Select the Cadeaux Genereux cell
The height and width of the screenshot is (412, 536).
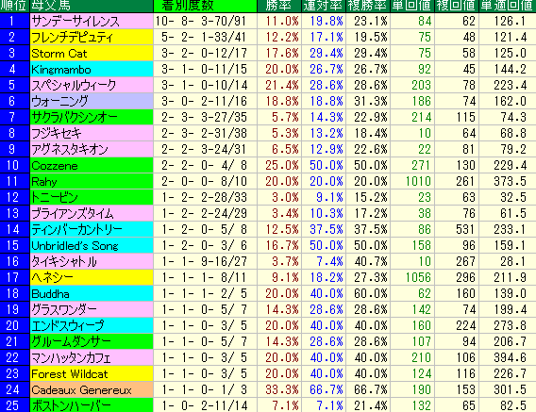(92, 389)
